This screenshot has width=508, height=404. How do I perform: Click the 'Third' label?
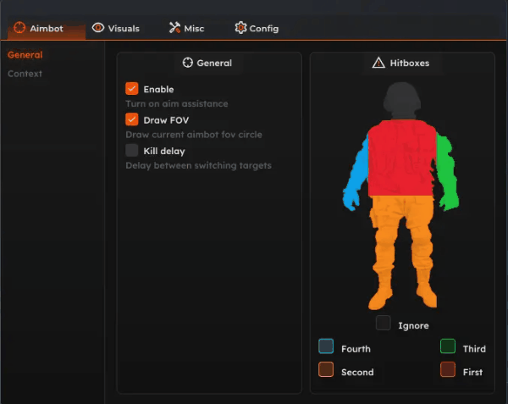474,349
